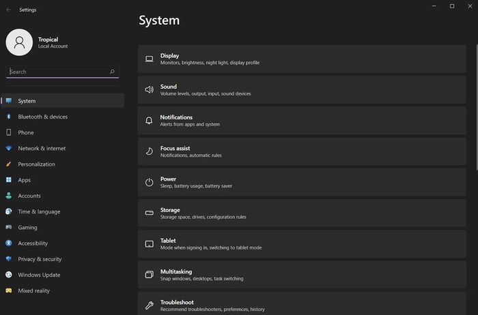The width and height of the screenshot is (478, 315).
Task: Click the Privacy & security shield icon
Action: pos(9,259)
